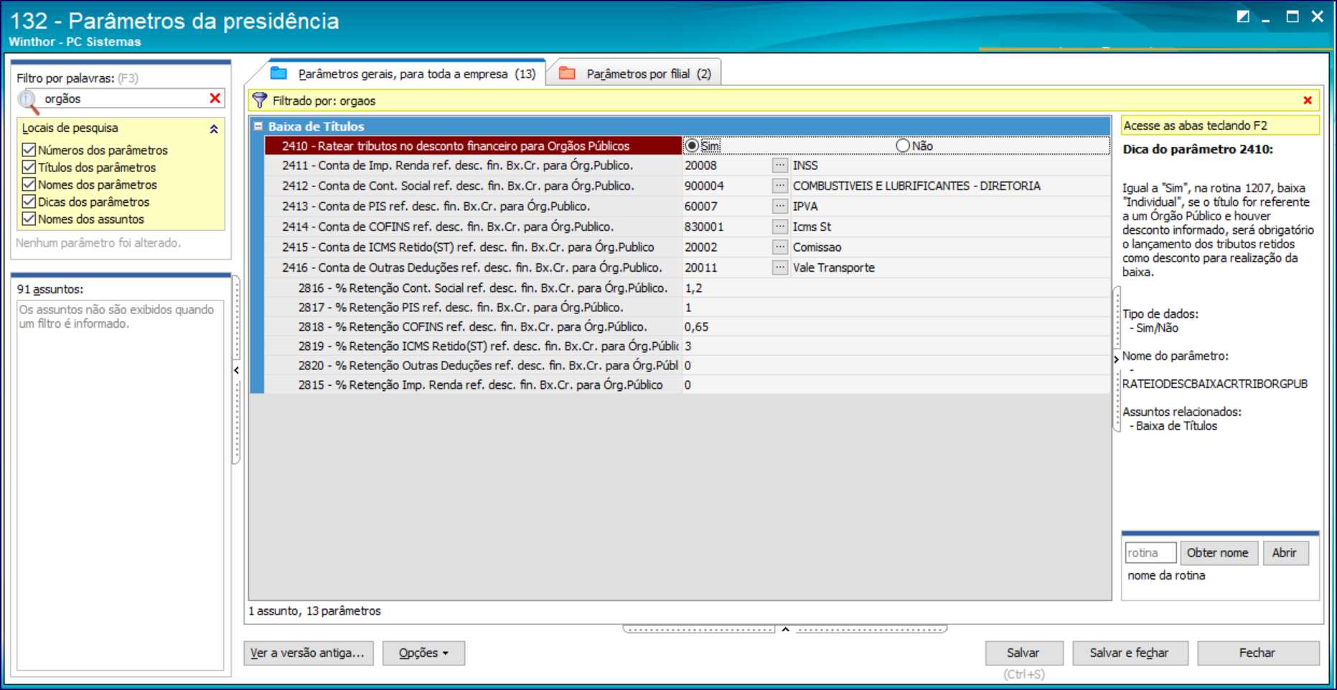Select 'Sim' for parameter 2410
Viewport: 1337px width, 690px height.
coord(692,146)
